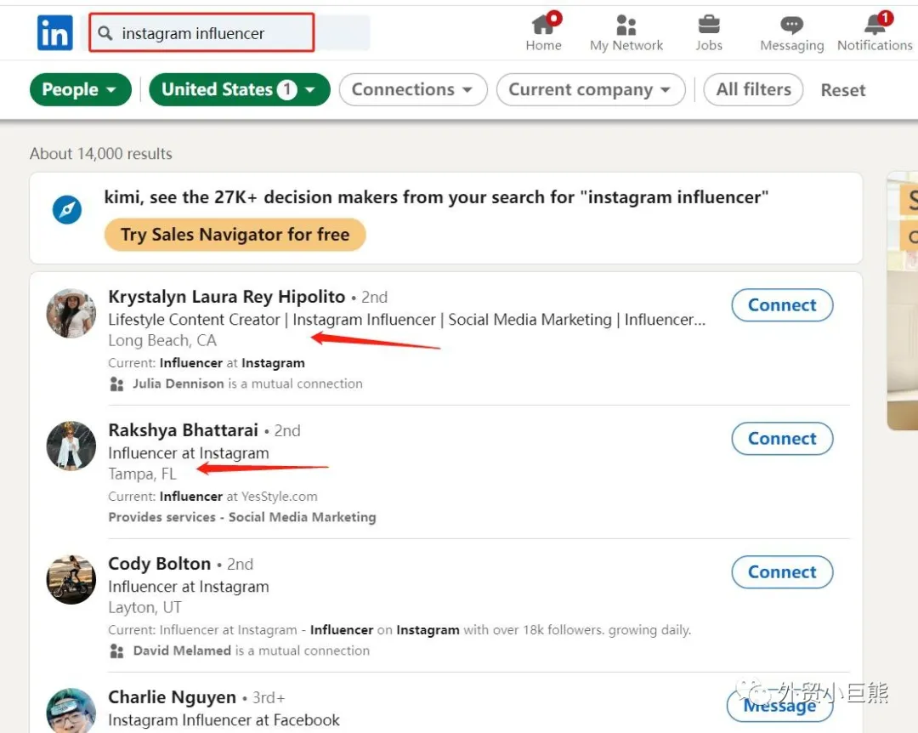Click Cody Bolton's profile photo
This screenshot has width=918, height=733.
point(71,579)
